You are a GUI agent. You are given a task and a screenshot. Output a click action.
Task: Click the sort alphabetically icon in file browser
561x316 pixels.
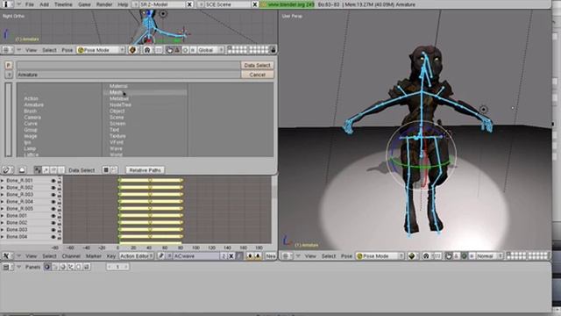coord(38,170)
